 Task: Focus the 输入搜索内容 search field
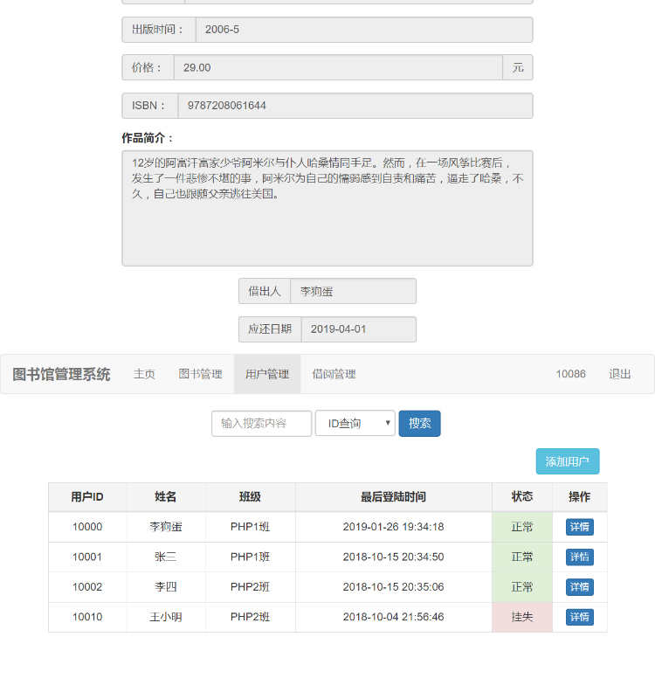tap(261, 423)
